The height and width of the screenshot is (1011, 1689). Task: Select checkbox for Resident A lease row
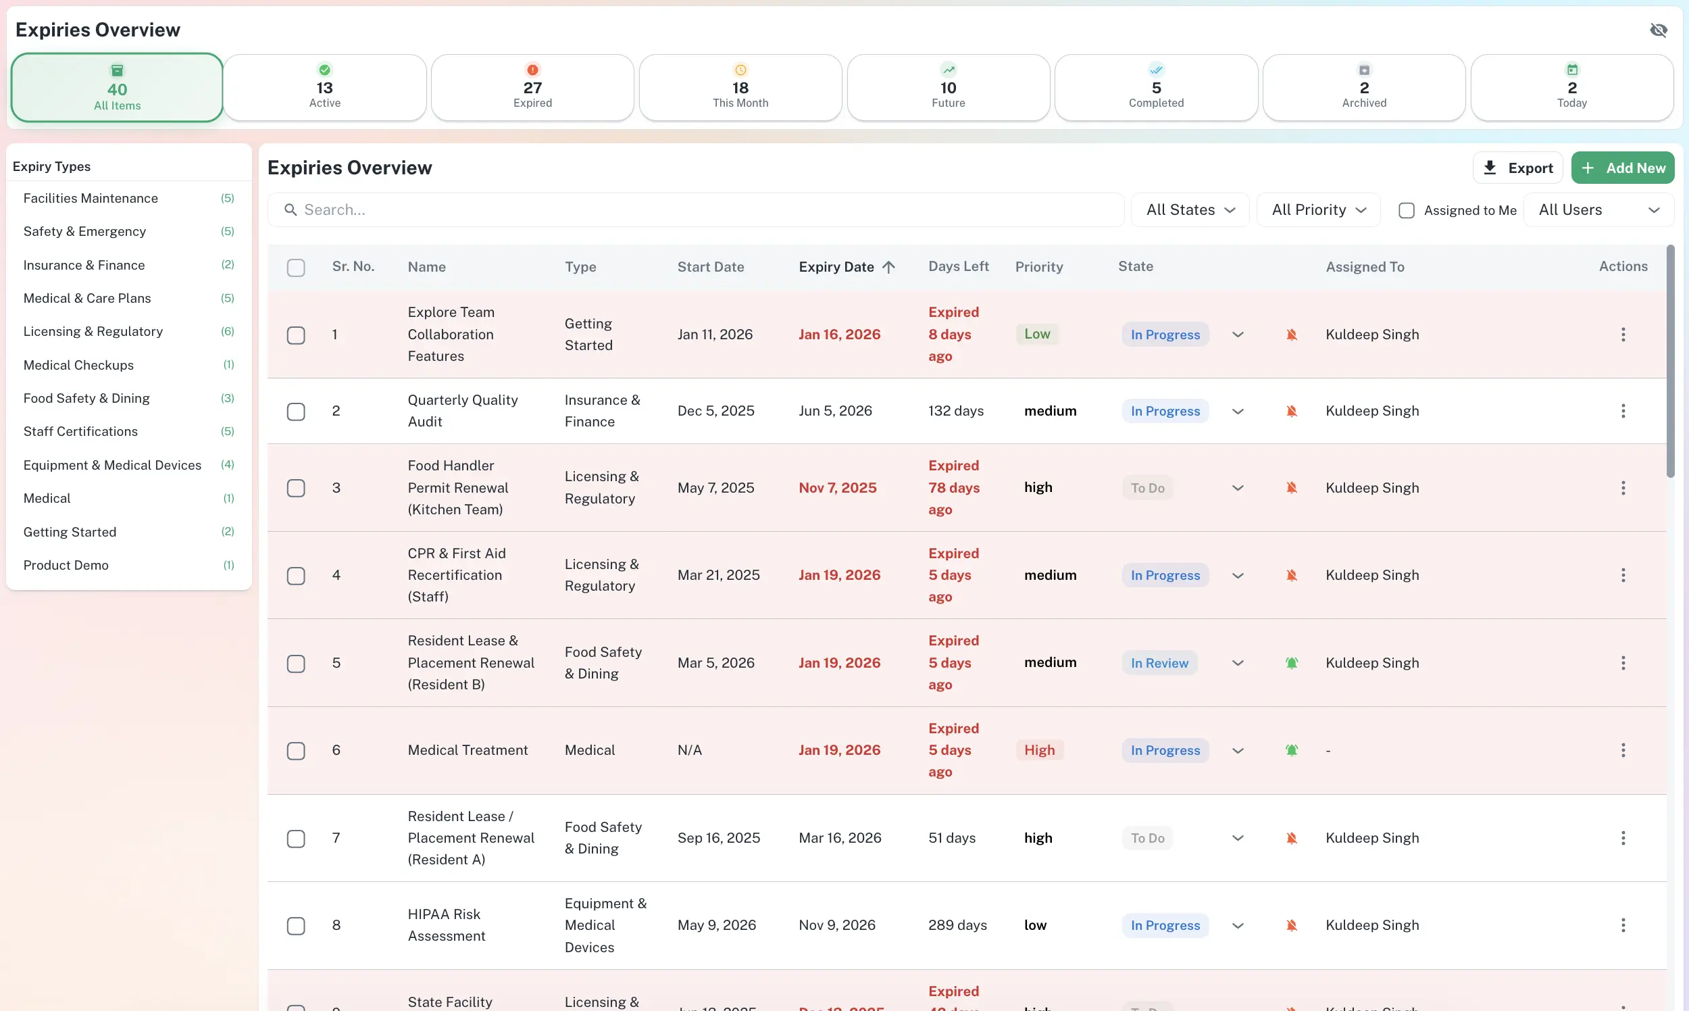(x=296, y=839)
